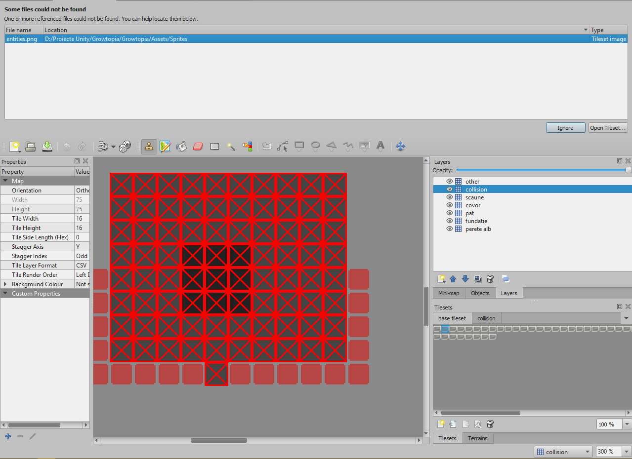Click the Ignore button
This screenshot has height=459, width=632.
565,128
